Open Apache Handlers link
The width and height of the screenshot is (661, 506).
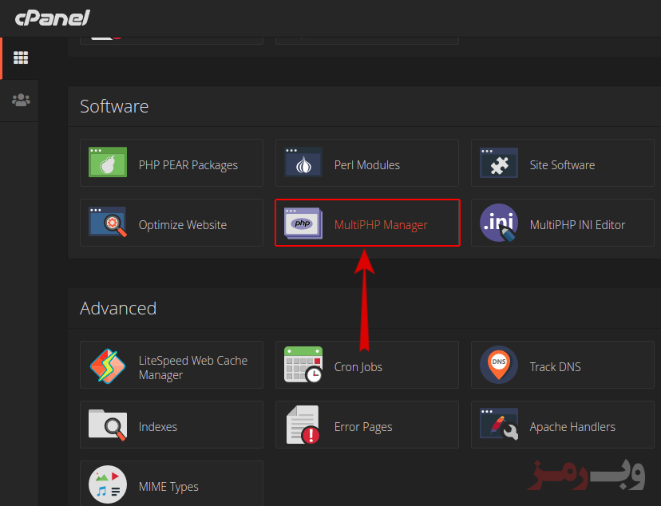[572, 427]
